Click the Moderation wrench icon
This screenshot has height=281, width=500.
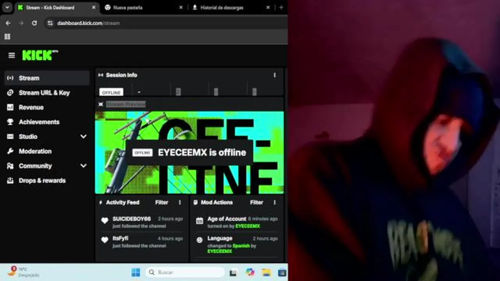tap(10, 151)
